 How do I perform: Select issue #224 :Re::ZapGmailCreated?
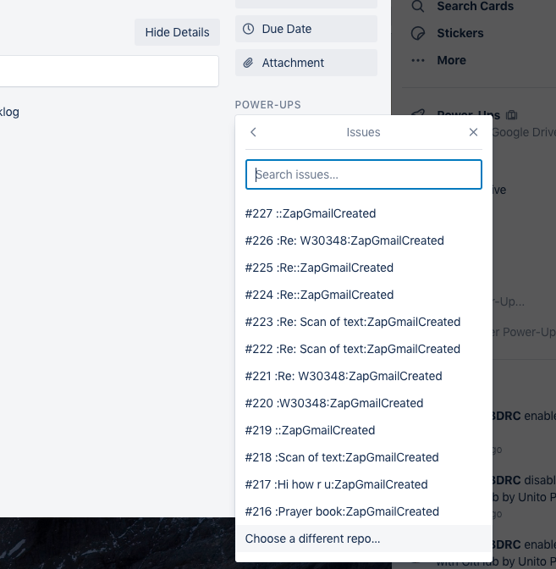(364, 295)
